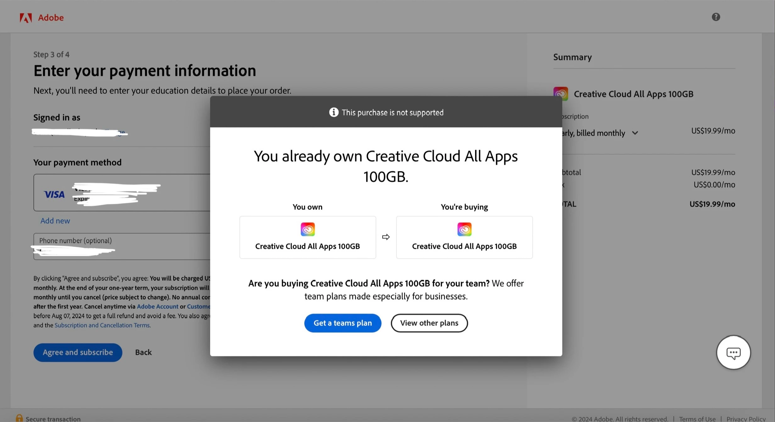Open the Adobe Account link
775x422 pixels.
pos(157,306)
